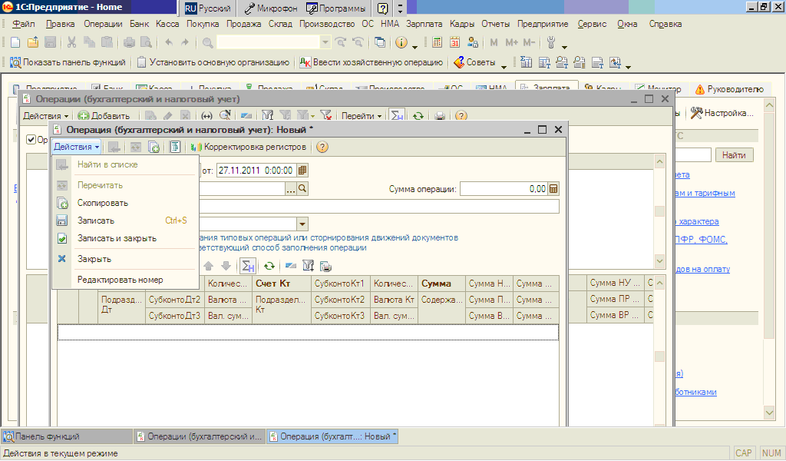786x461 pixels.
Task: Open Действия dropdown in Операции list window
Action: pos(45,116)
